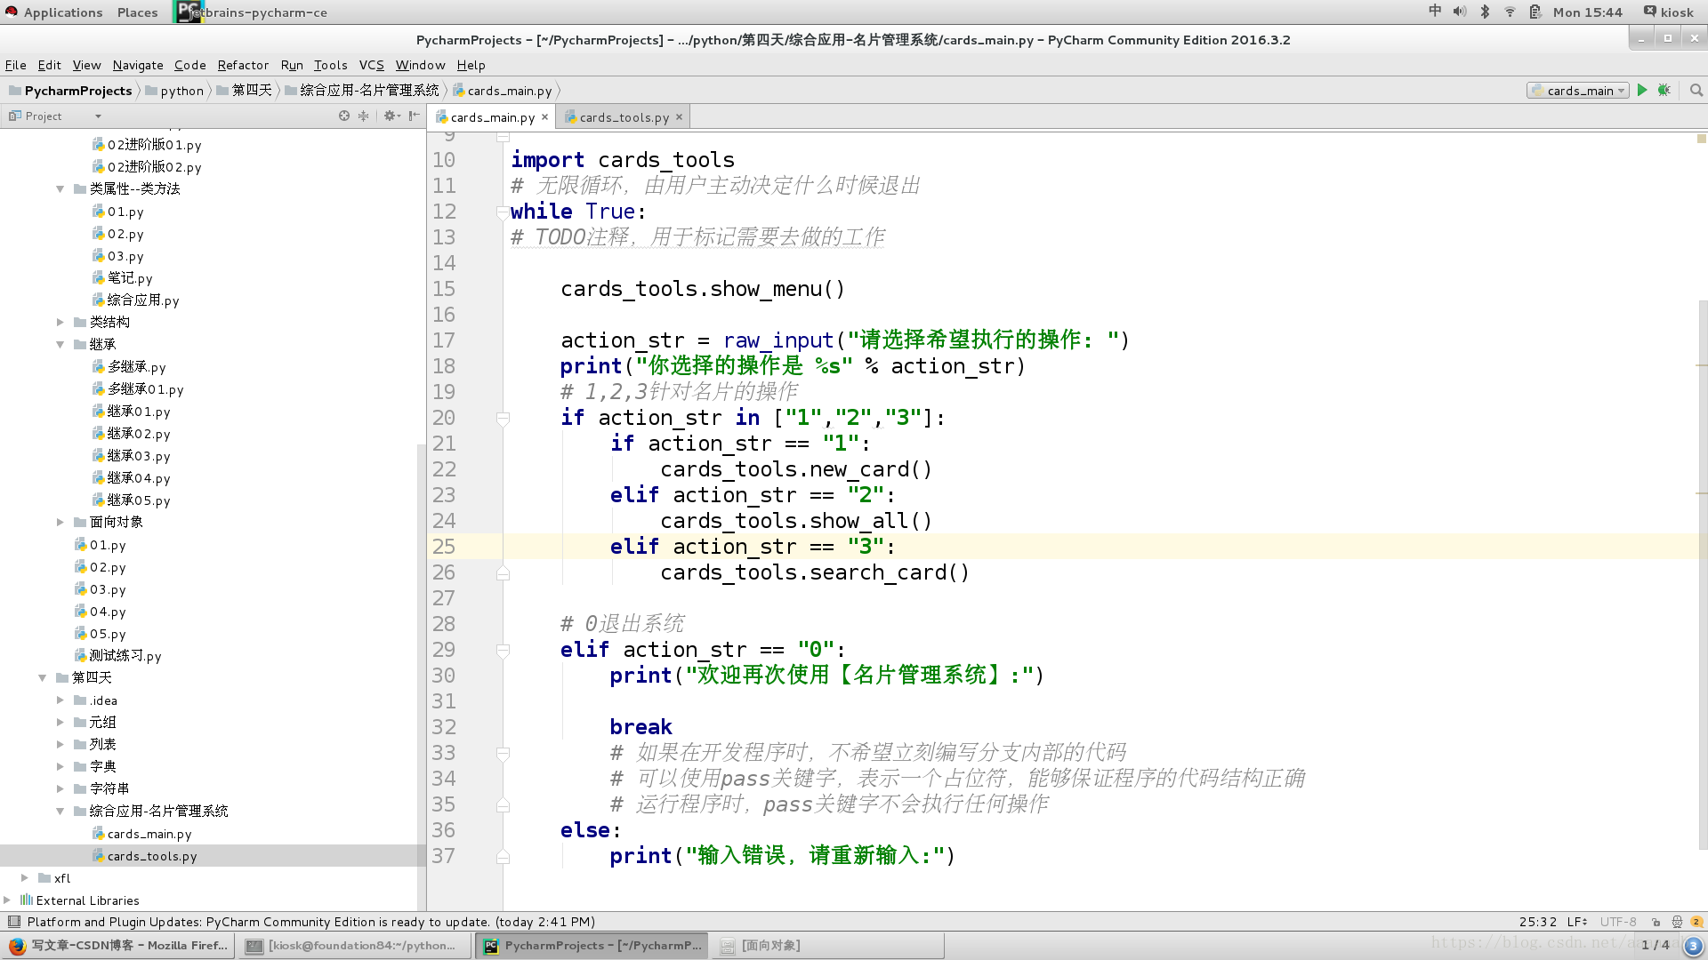Select 多继承01.py in project tree
Viewport: 1708px width, 960px height.
145,389
